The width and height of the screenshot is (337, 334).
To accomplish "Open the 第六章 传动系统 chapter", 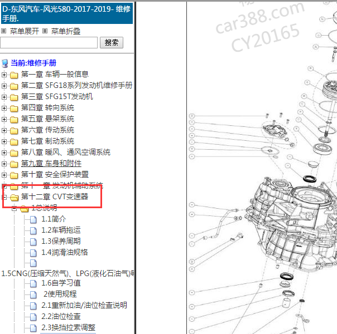I will pos(47,130).
